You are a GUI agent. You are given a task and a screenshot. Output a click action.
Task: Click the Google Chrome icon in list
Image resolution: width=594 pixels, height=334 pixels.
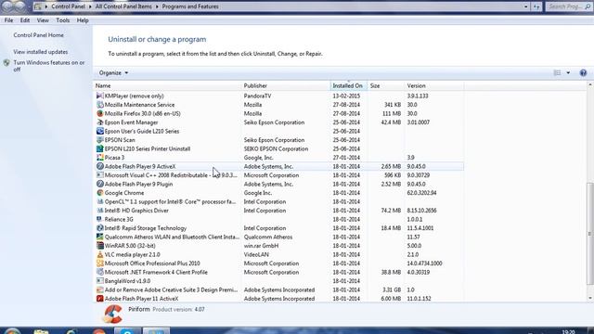pyautogui.click(x=99, y=193)
